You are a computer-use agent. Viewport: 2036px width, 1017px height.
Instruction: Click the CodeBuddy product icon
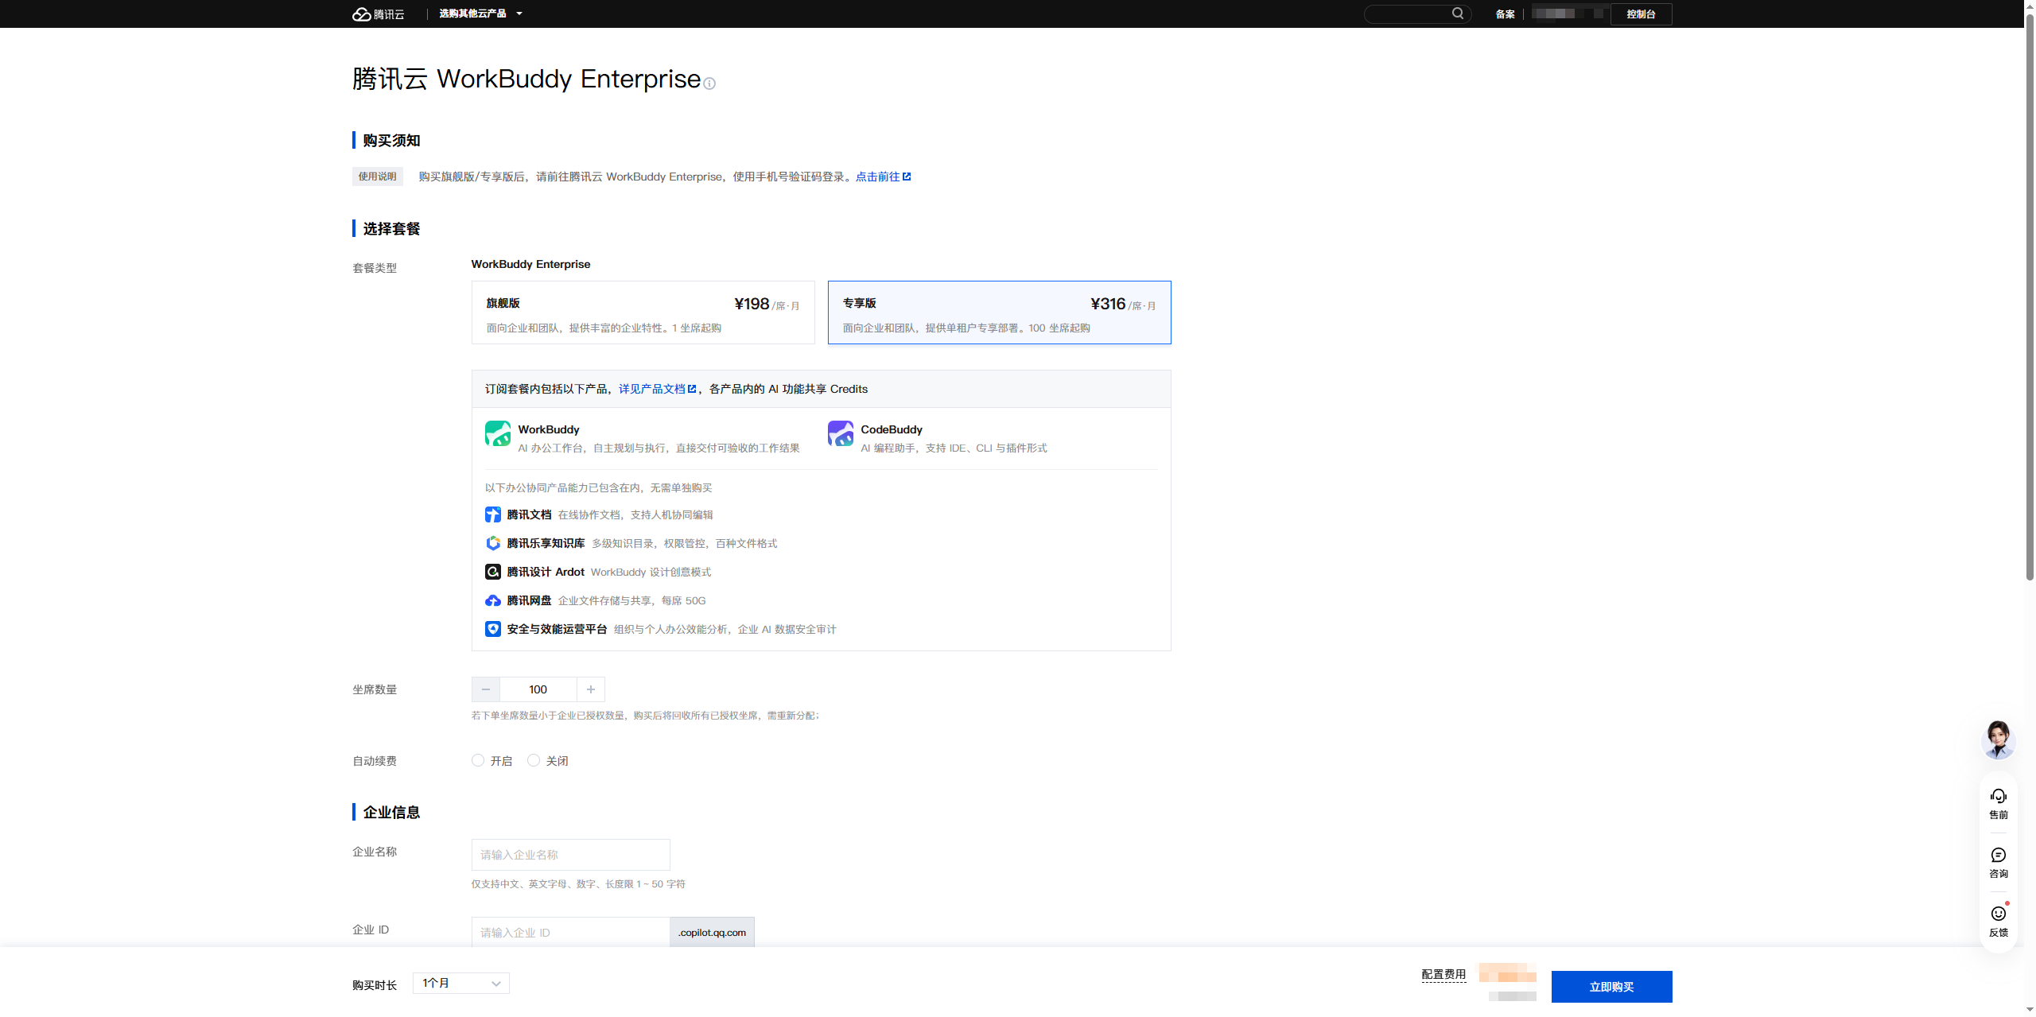[841, 433]
